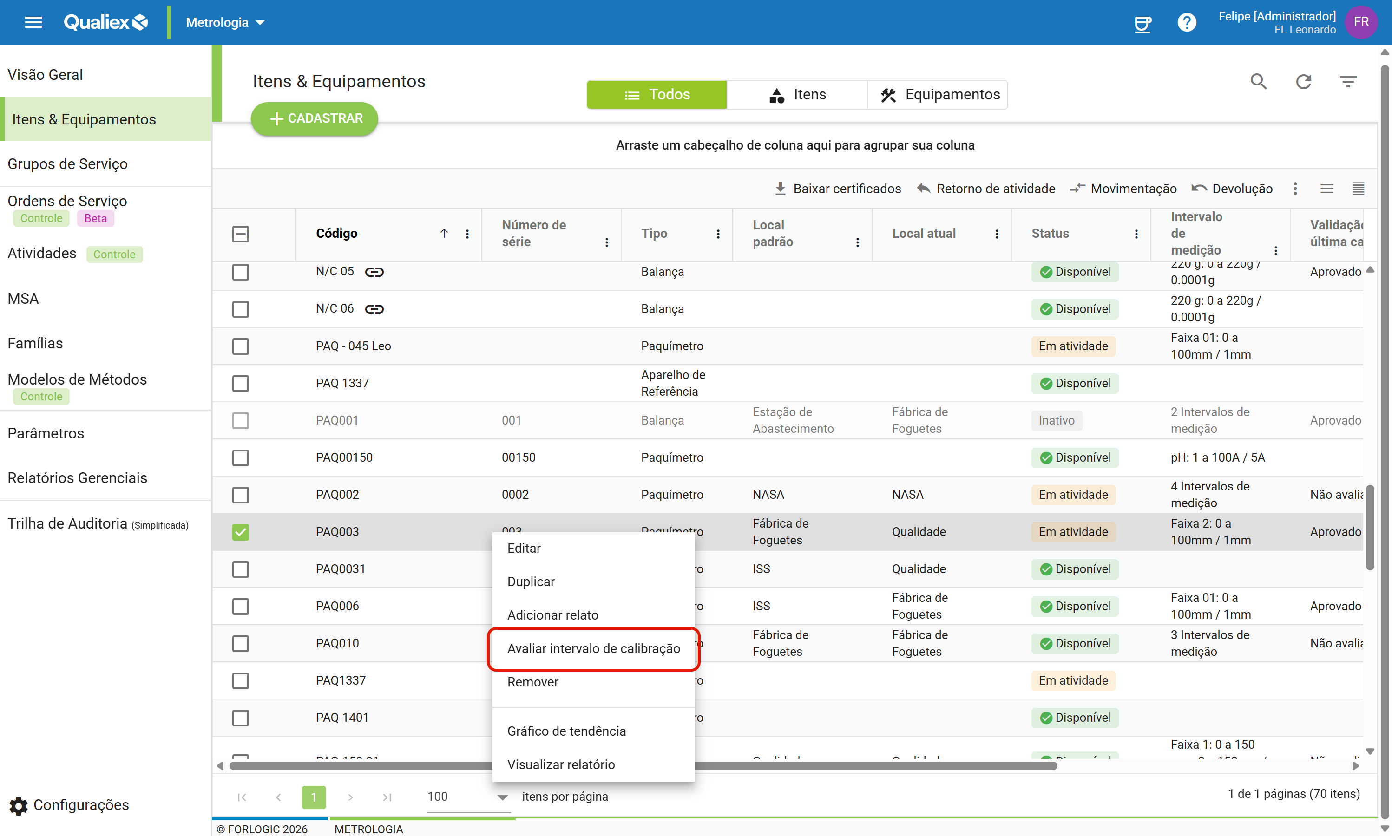
Task: Click the search magnifier icon
Action: coord(1259,82)
